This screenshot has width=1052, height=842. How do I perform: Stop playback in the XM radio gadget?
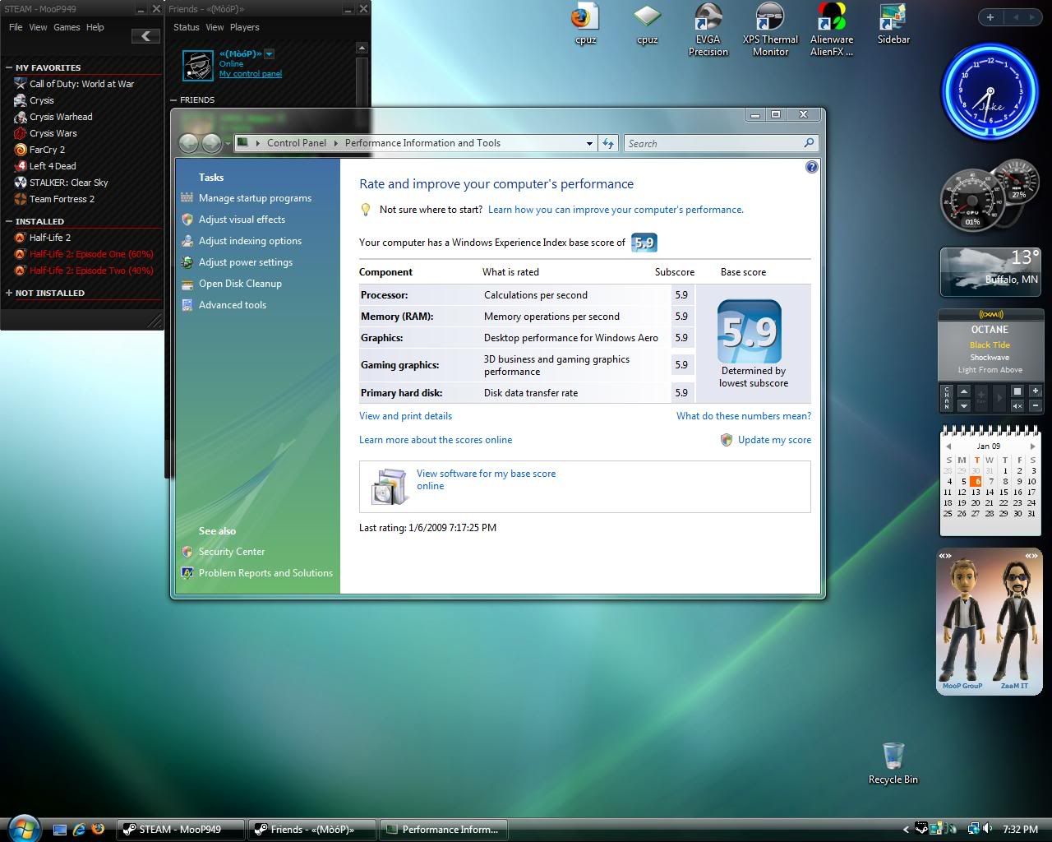point(1017,391)
